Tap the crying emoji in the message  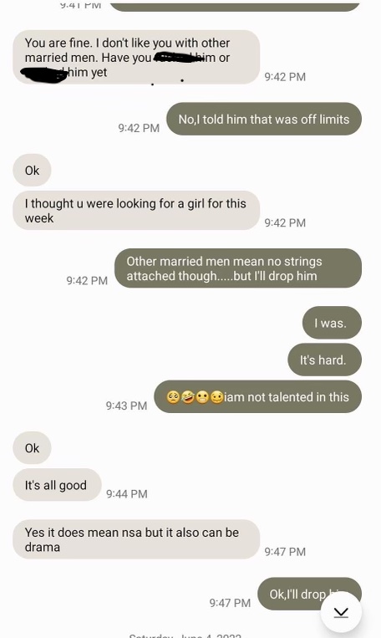[x=173, y=396]
